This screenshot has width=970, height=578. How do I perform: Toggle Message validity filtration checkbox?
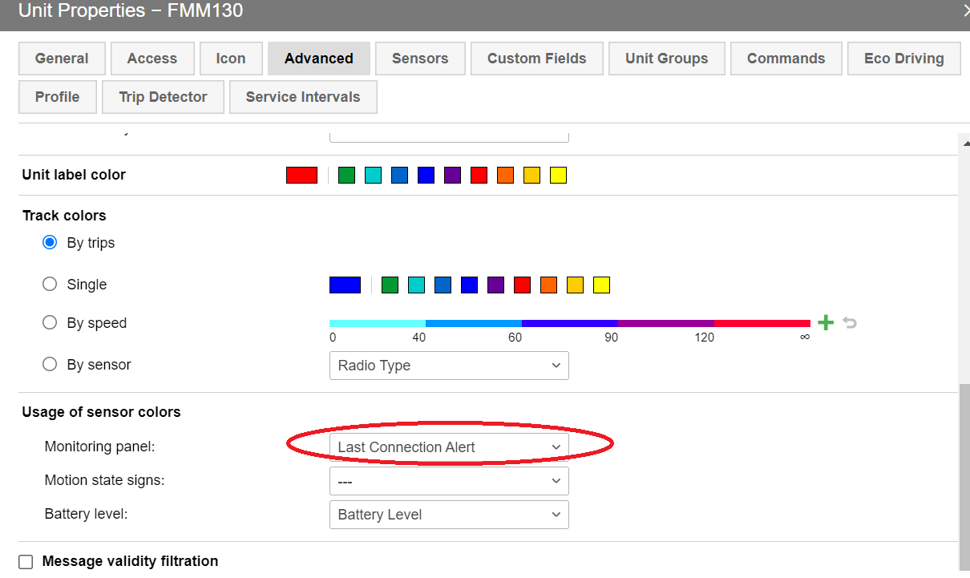(x=26, y=562)
